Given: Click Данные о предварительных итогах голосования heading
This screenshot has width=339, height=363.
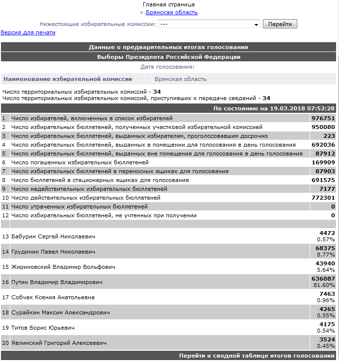Looking at the screenshot, I should (169, 47).
